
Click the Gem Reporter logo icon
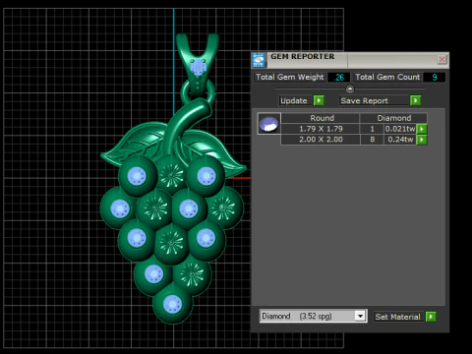259,60
